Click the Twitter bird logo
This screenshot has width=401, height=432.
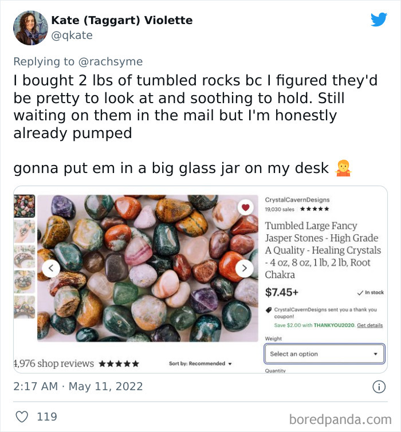[x=379, y=19]
